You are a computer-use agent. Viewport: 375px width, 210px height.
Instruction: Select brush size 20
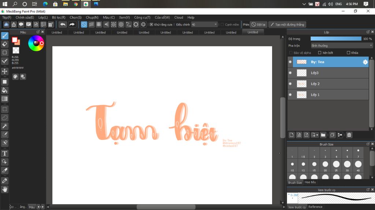tap(325, 166)
